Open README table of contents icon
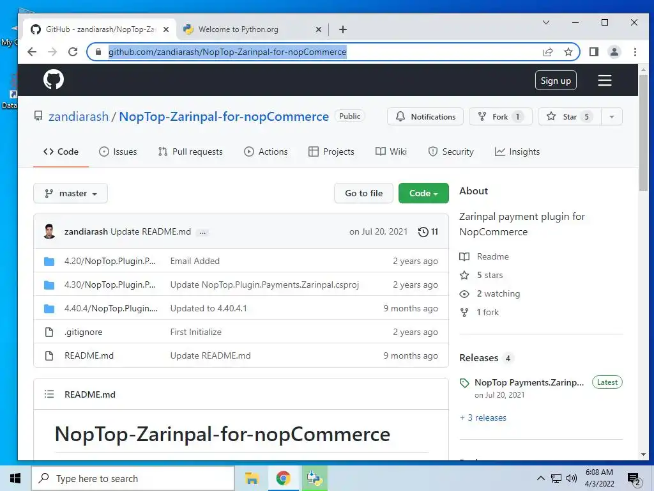The height and width of the screenshot is (491, 654). (x=49, y=394)
